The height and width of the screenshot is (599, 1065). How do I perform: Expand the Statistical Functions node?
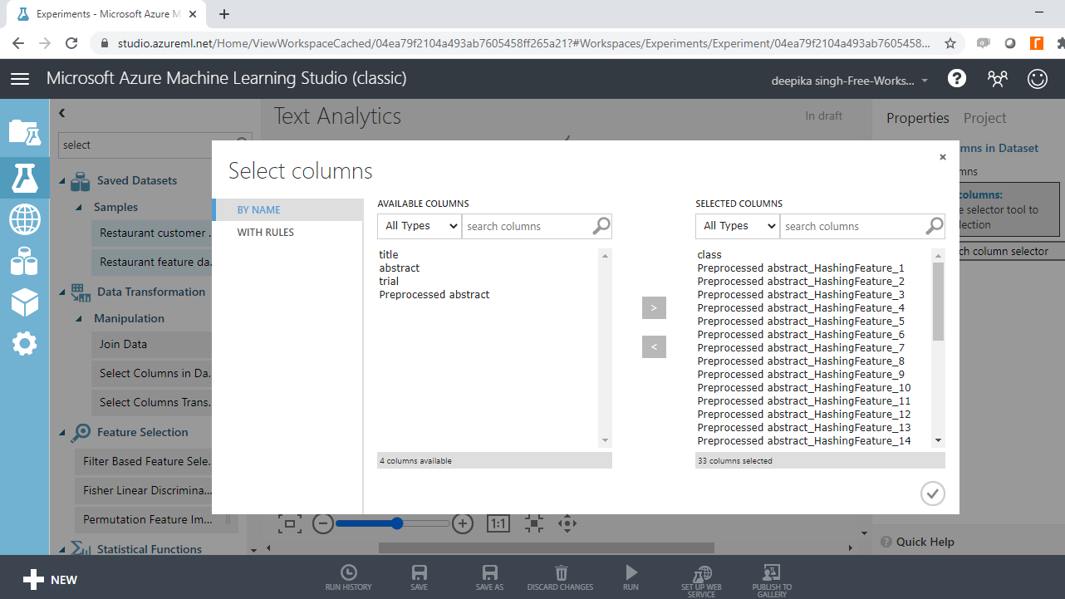pyautogui.click(x=62, y=549)
